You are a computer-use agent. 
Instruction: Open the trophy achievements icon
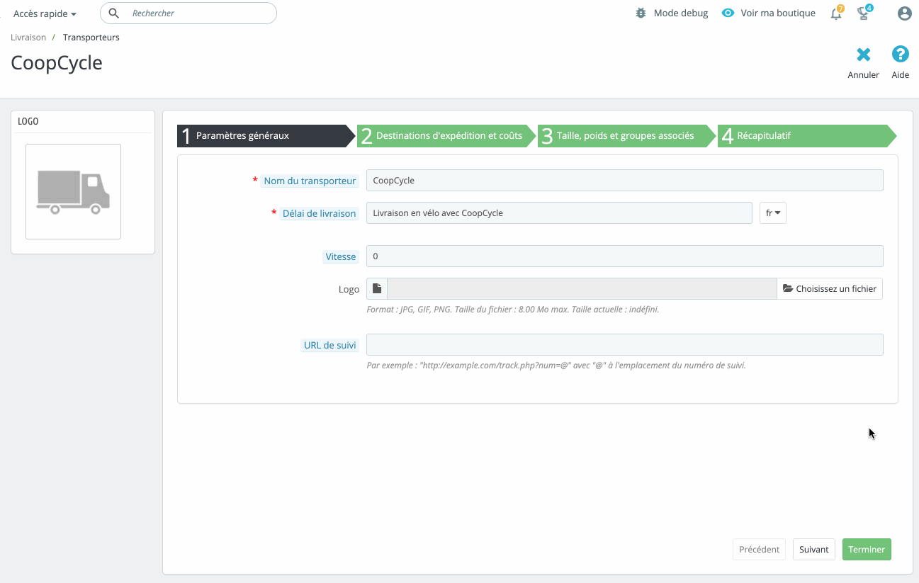pos(864,13)
